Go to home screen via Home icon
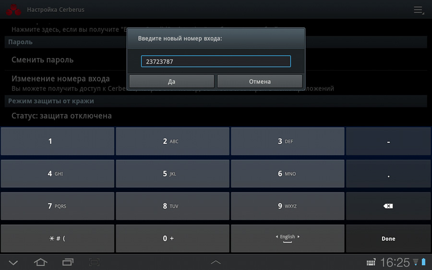 (40, 262)
